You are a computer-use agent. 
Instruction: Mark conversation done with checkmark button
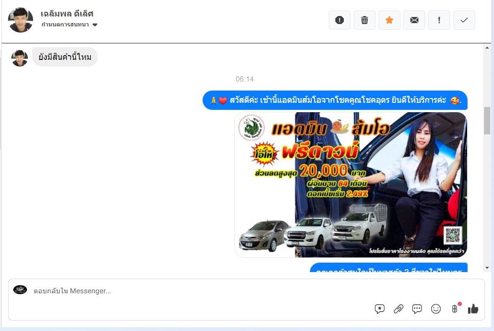click(464, 20)
